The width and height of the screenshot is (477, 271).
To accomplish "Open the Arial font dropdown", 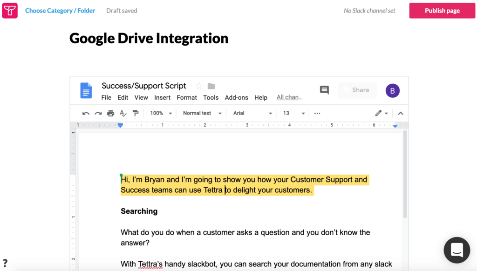I will [252, 113].
